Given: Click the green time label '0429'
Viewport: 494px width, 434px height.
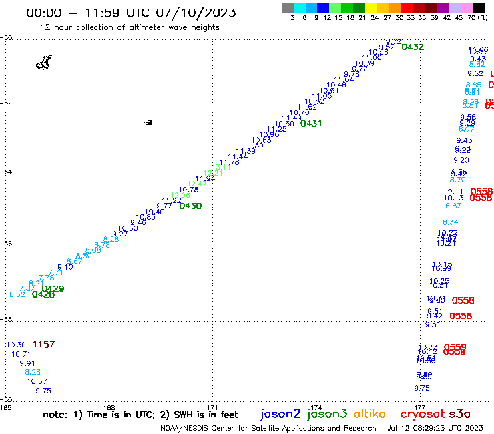Looking at the screenshot, I should [53, 288].
